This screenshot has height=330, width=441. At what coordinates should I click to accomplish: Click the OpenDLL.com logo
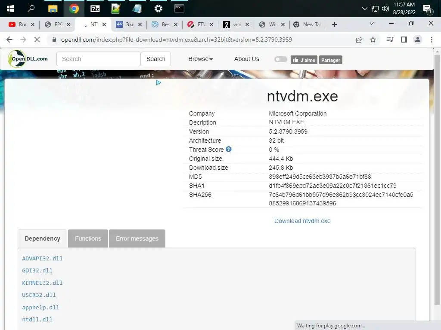(x=28, y=59)
